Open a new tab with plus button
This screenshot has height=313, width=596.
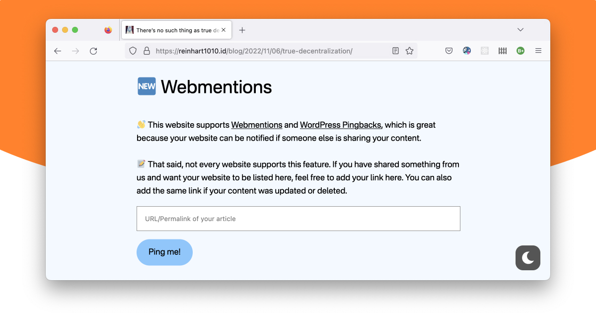tap(242, 30)
